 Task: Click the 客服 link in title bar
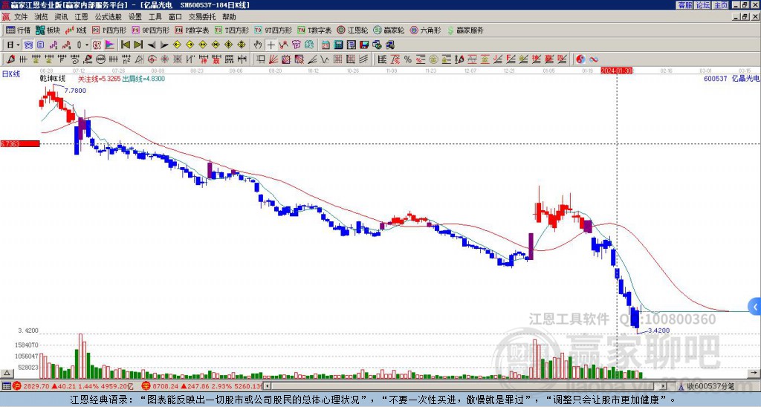point(684,5)
